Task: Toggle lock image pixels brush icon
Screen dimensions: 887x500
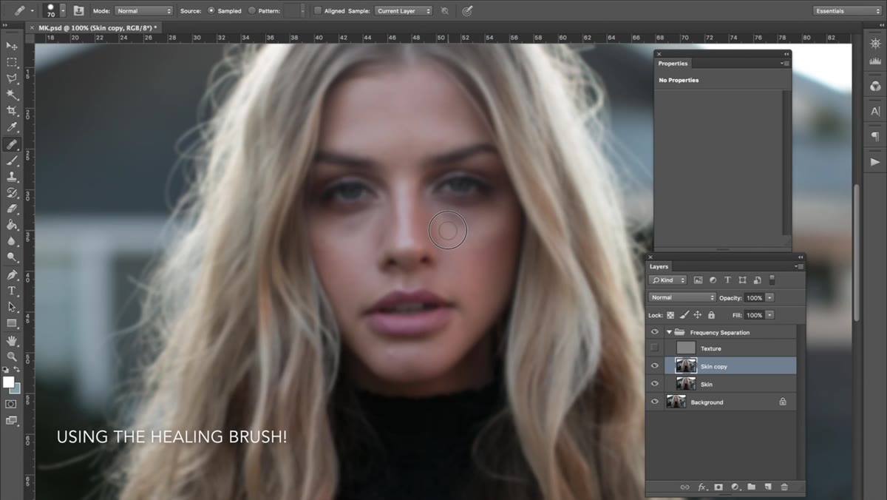Action: pos(684,315)
